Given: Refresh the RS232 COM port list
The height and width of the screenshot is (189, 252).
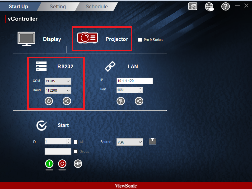Looking at the screenshot, I should pyautogui.click(x=49, y=101).
